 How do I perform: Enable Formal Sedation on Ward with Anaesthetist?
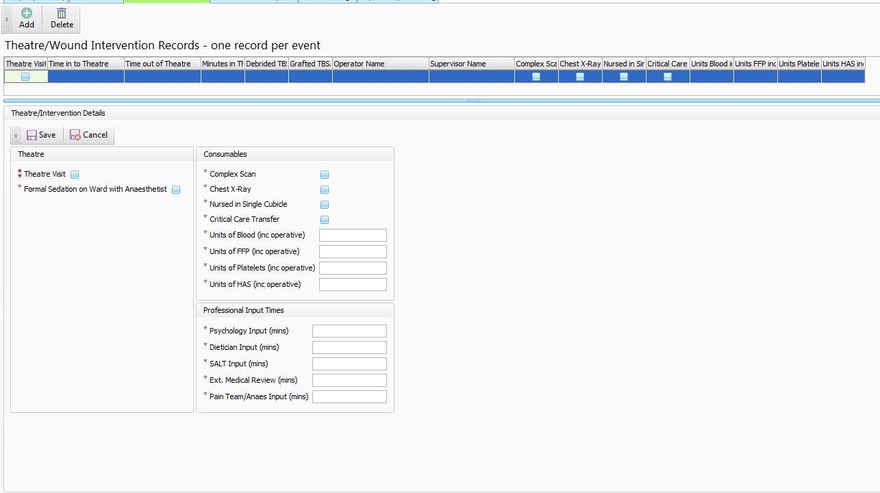point(176,190)
